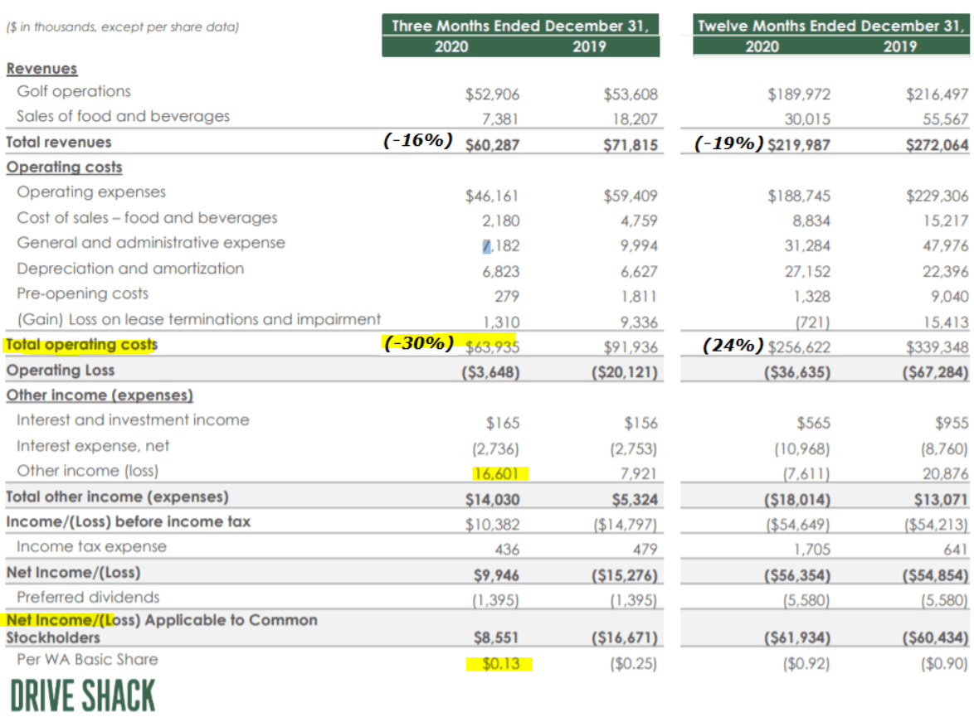Click Three Months Ended December 31 header
The height and width of the screenshot is (722, 974).
click(x=520, y=26)
